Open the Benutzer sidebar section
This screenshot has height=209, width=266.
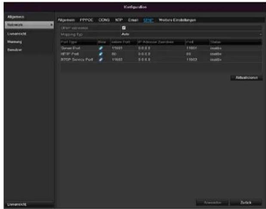[15, 50]
